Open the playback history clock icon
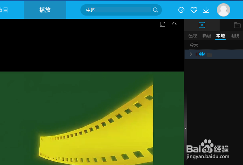Screen dimensions: 243x165 pos(181,10)
